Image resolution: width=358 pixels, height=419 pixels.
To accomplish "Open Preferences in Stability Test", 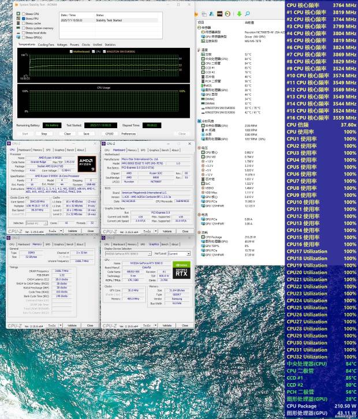I will pyautogui.click(x=129, y=134).
